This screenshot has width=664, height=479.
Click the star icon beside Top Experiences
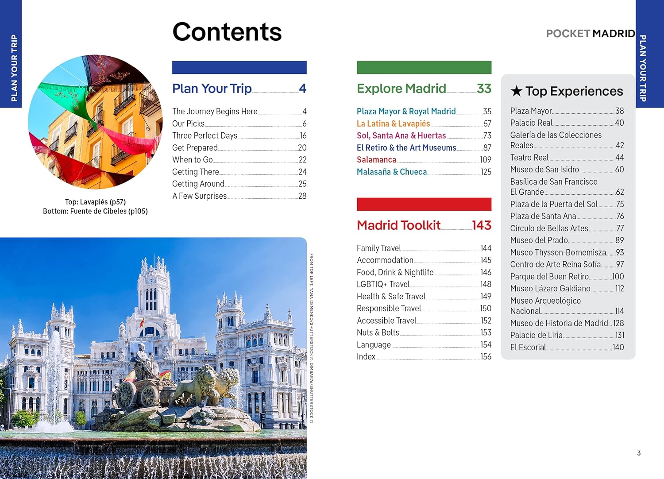tap(516, 91)
